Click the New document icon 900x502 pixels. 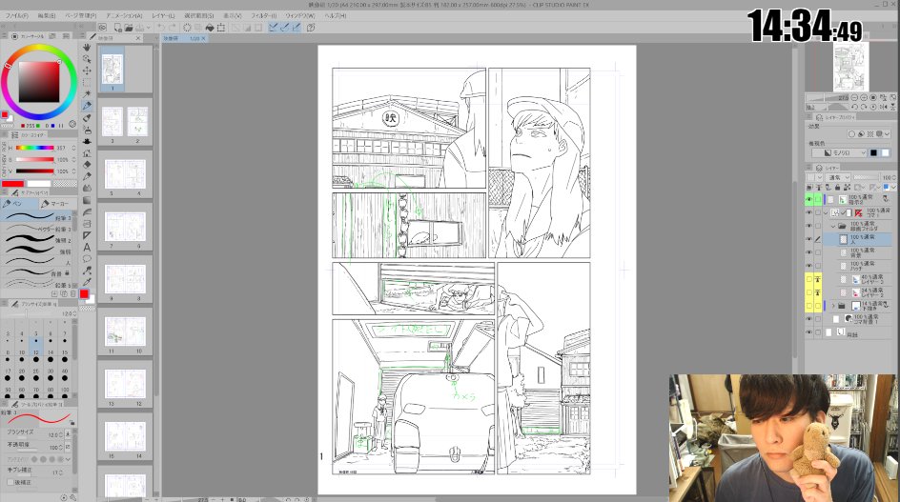[117, 27]
